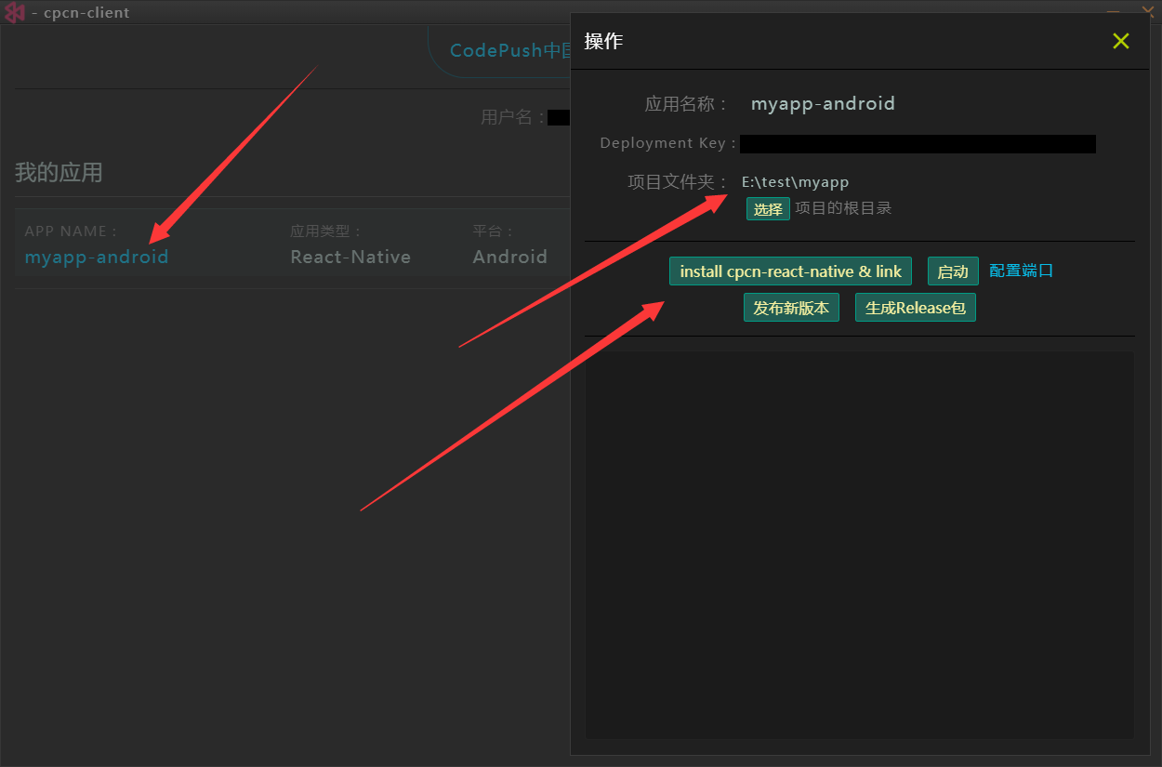Close the 操作 dialog with the X icon
Viewport: 1162px width, 767px height.
tap(1120, 41)
